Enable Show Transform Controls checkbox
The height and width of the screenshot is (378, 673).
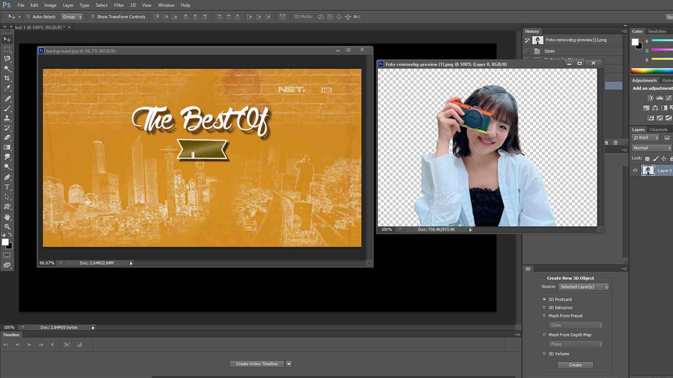coord(93,17)
